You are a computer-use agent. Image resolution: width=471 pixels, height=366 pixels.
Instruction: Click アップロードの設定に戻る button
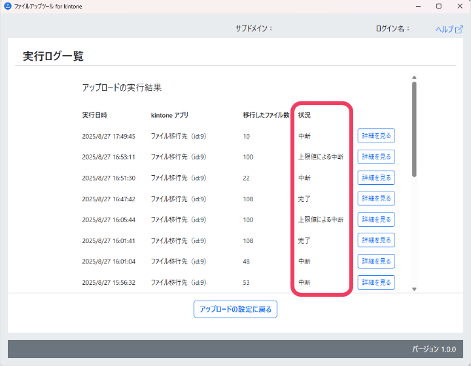[x=235, y=309]
